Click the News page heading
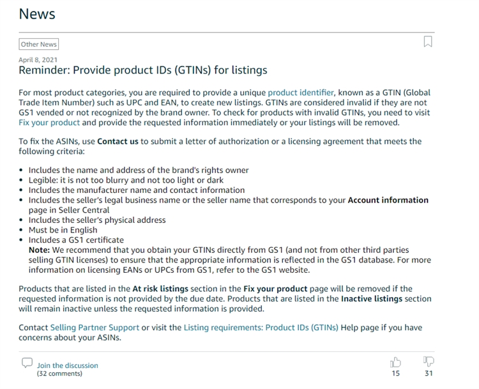 [x=37, y=14]
